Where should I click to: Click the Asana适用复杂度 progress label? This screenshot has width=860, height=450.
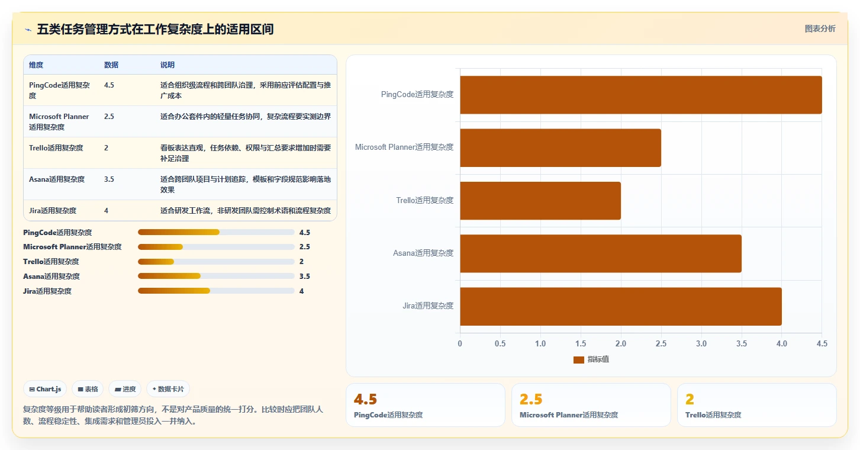[51, 277]
